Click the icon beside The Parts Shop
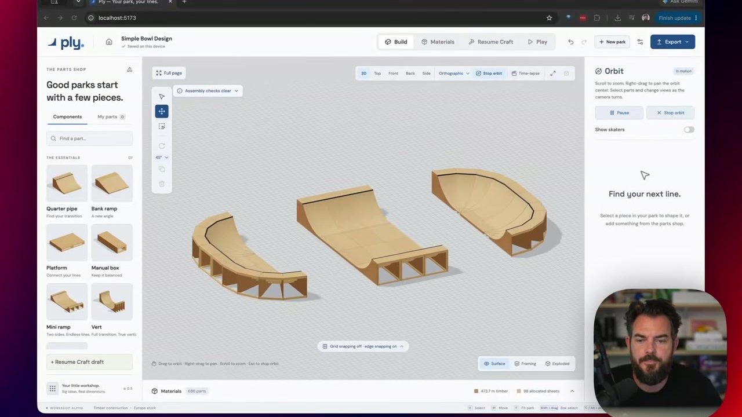The height and width of the screenshot is (417, 742). pos(130,69)
